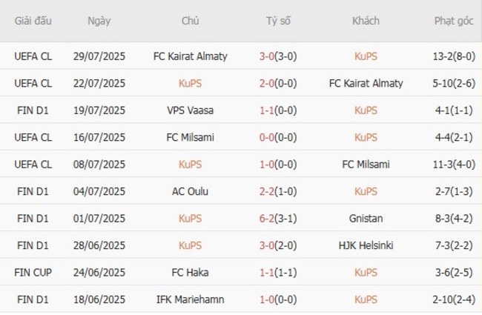
Task: Open the AC Oulu team link
Action: pyautogui.click(x=190, y=191)
